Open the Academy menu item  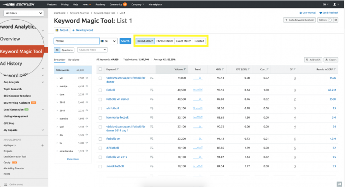pyautogui.click(x=101, y=4)
